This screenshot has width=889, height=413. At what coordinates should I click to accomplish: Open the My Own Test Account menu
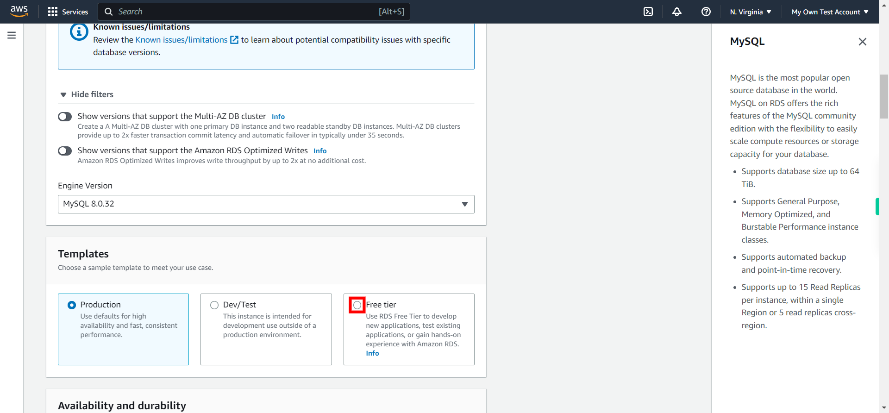[830, 12]
